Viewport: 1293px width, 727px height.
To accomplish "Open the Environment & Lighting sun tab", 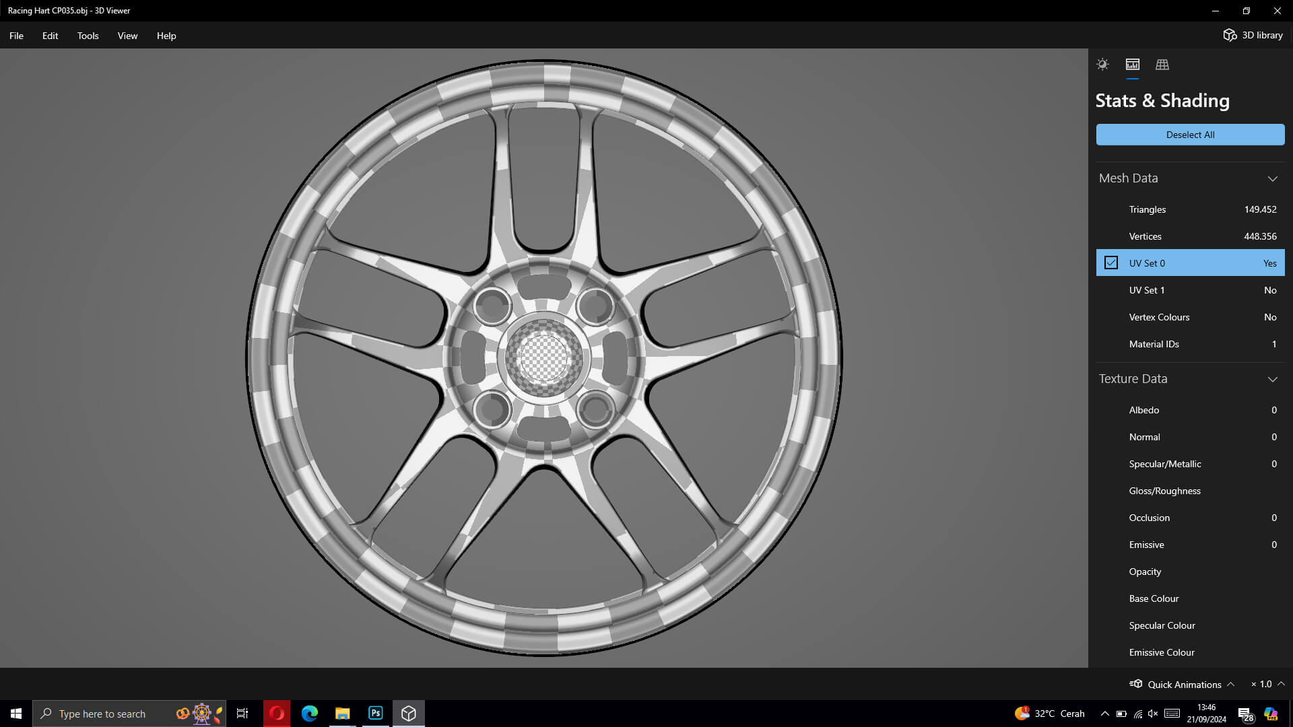I will coord(1102,65).
